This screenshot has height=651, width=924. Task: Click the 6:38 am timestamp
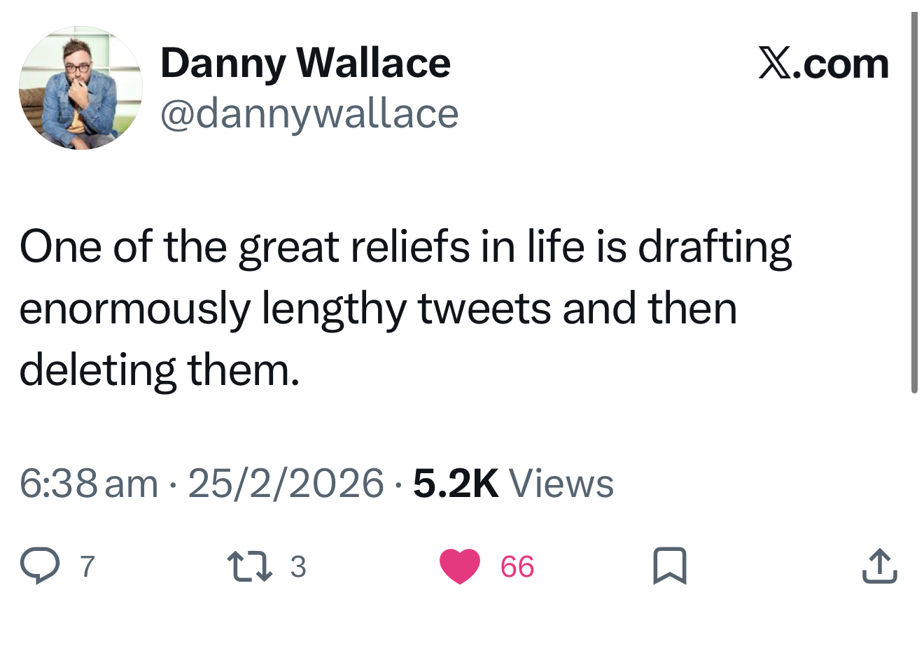coord(89,483)
